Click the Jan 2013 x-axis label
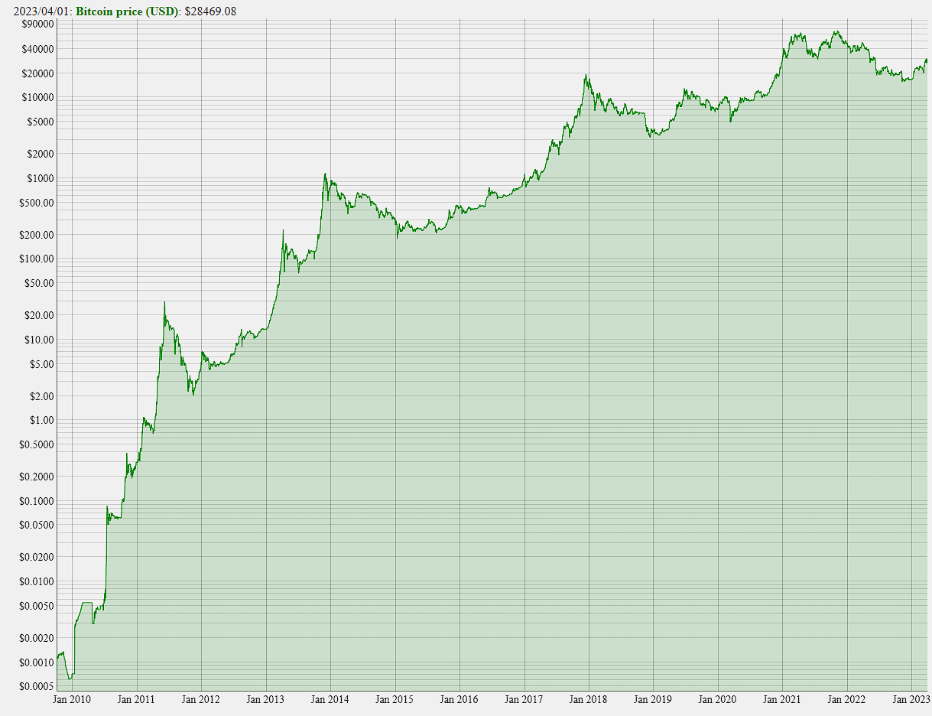The image size is (932, 716). [x=265, y=699]
